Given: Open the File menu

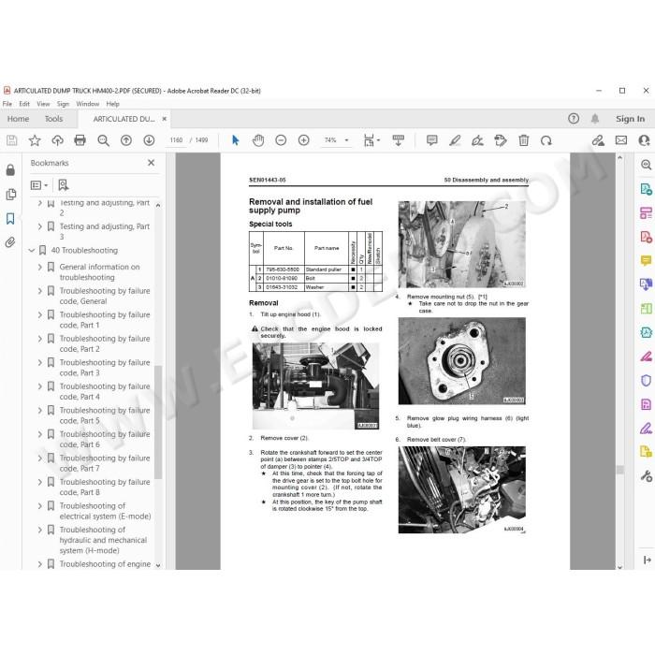Looking at the screenshot, I should pyautogui.click(x=7, y=104).
